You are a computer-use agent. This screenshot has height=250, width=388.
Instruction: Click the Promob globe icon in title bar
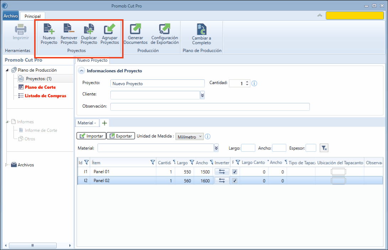pos(5,6)
